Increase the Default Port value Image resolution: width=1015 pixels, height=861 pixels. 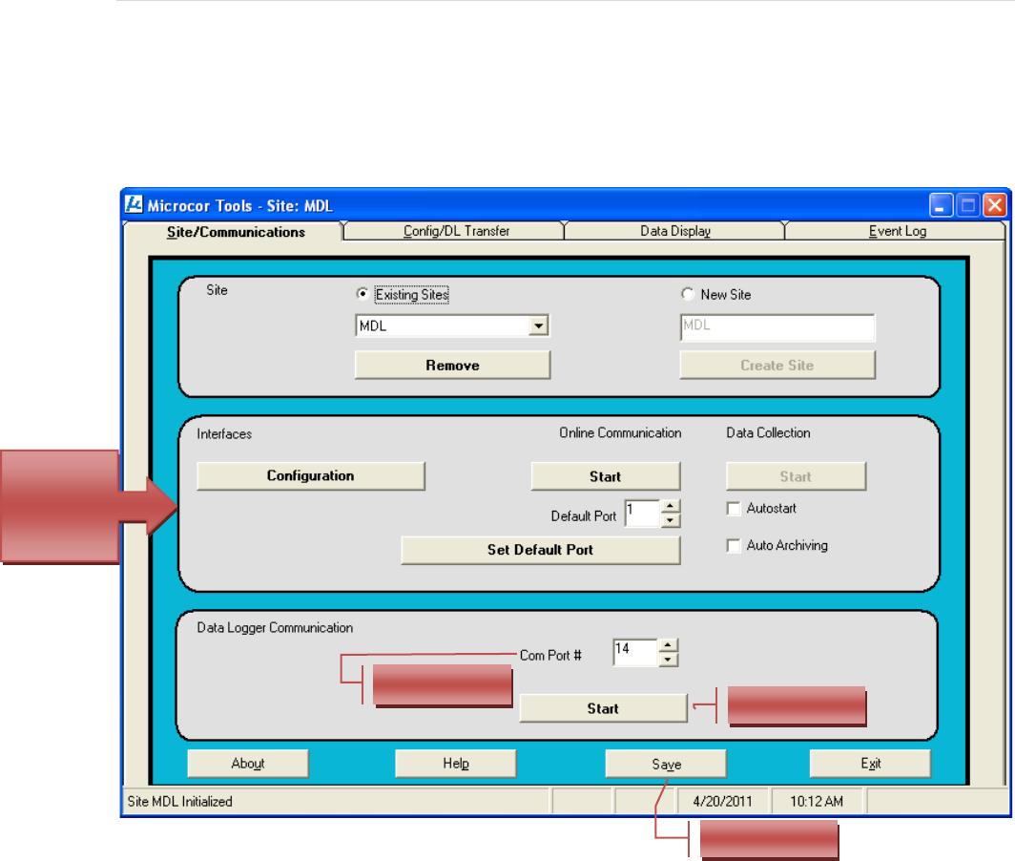(671, 506)
